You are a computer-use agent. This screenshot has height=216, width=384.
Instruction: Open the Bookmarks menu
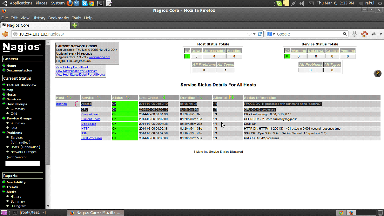[x=59, y=18]
